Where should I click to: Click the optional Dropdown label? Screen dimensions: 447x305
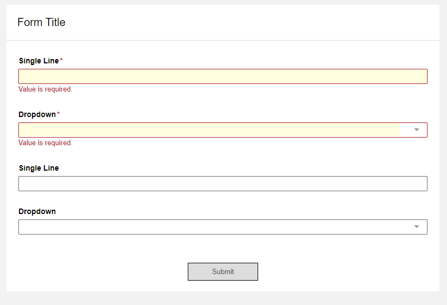(37, 211)
